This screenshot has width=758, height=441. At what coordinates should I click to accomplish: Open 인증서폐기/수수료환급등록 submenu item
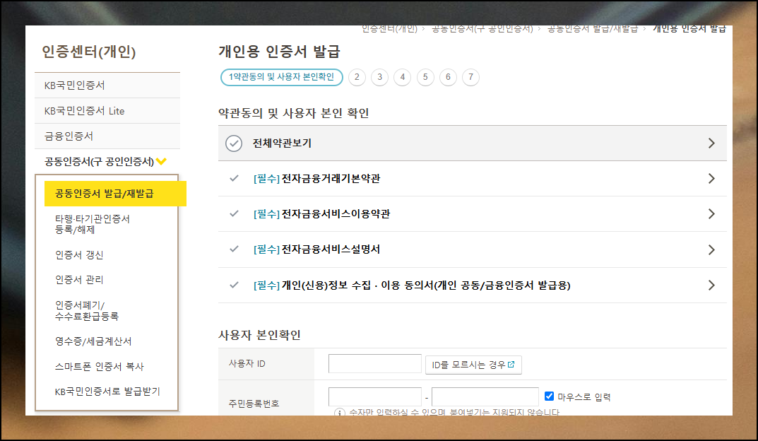[x=87, y=311]
